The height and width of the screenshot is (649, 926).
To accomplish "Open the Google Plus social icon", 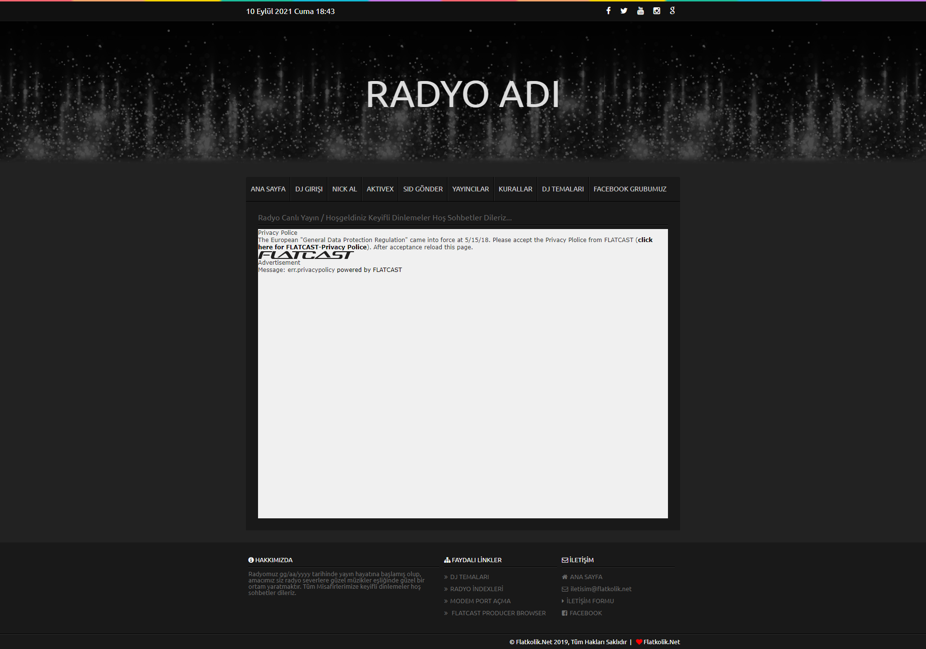I will coord(672,11).
